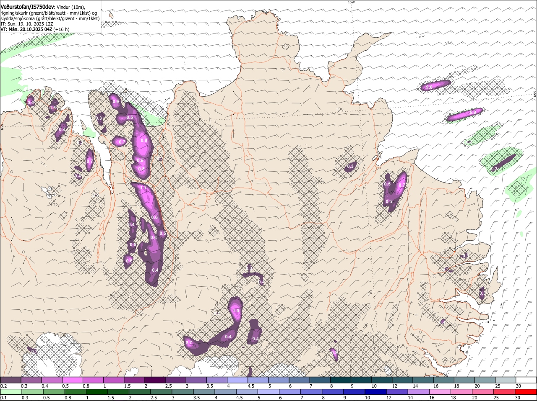
Task: Pick the darkest green rain swatch starting at 1
Action: click(97, 392)
